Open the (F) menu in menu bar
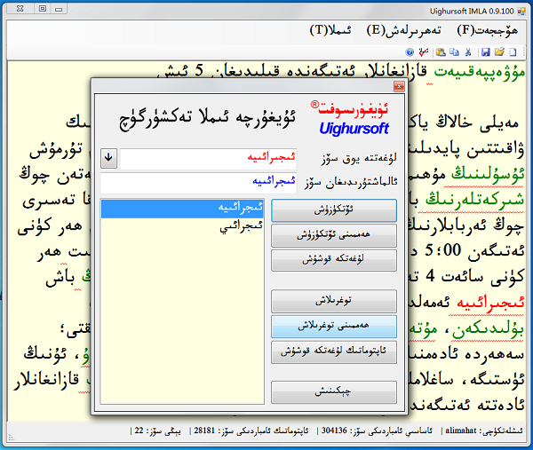 pos(487,30)
